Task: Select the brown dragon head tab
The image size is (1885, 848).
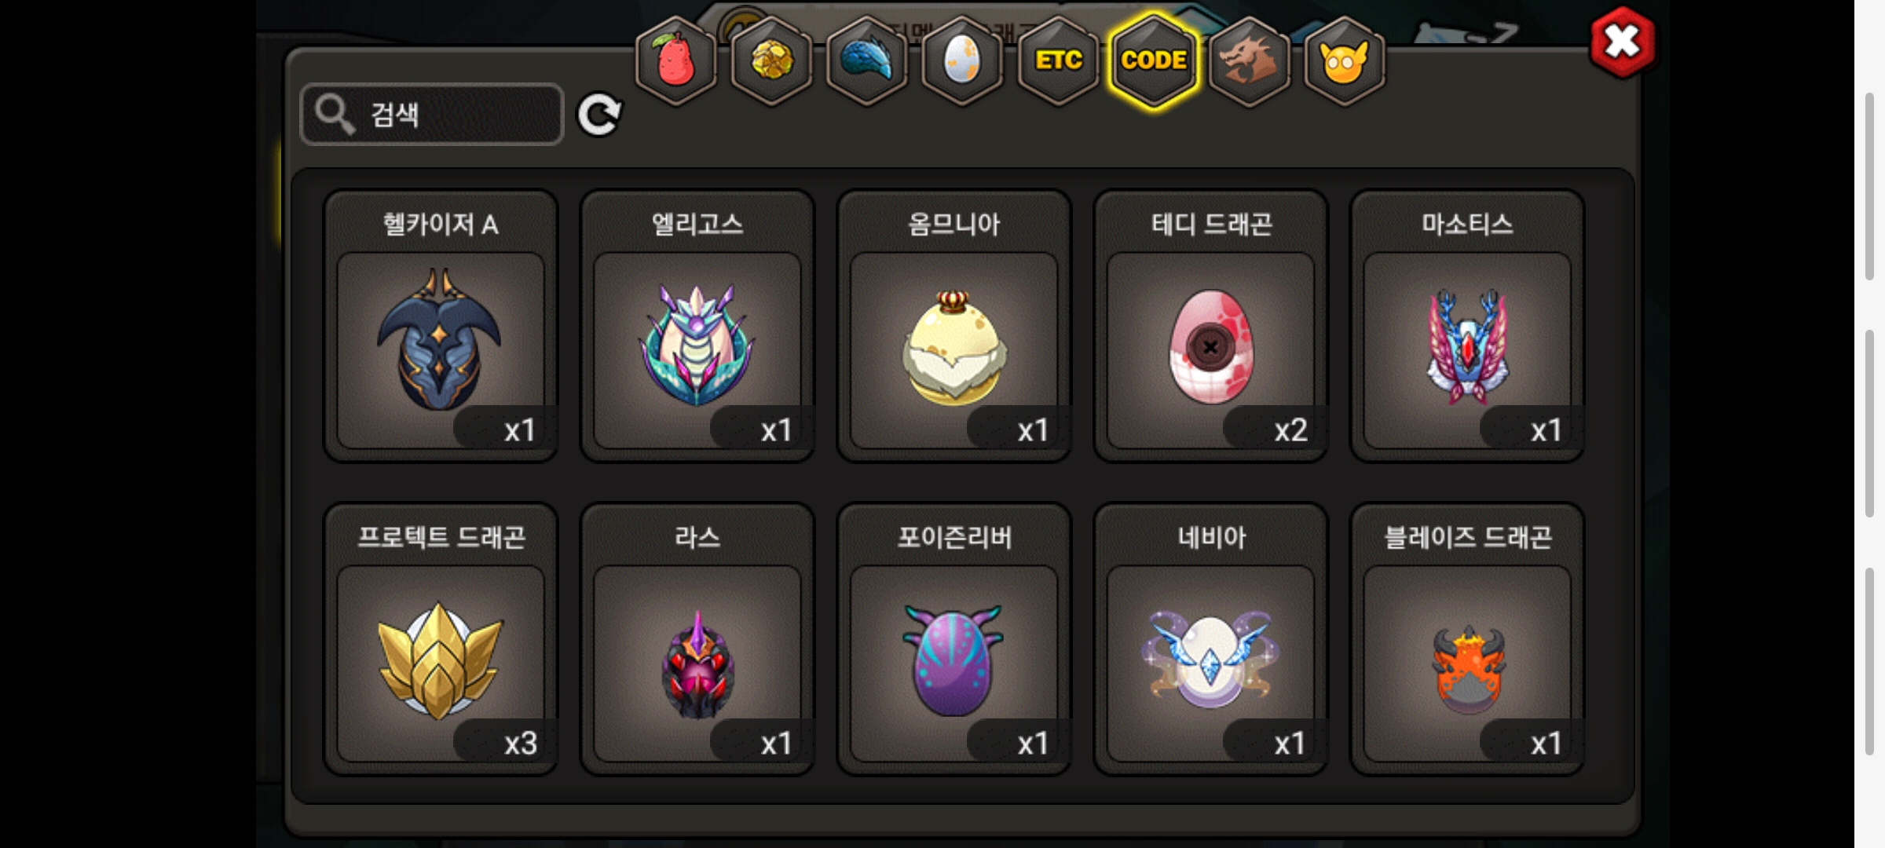Action: coord(1249,60)
